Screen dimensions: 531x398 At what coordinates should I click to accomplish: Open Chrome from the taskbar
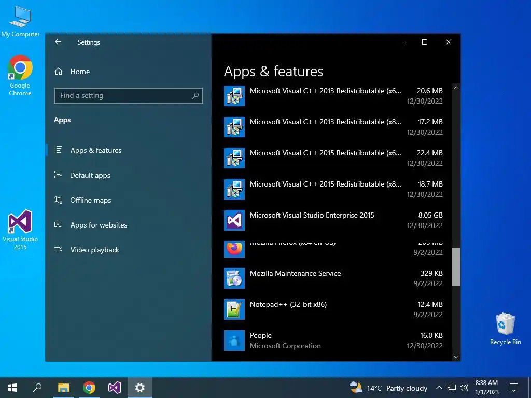pyautogui.click(x=89, y=388)
